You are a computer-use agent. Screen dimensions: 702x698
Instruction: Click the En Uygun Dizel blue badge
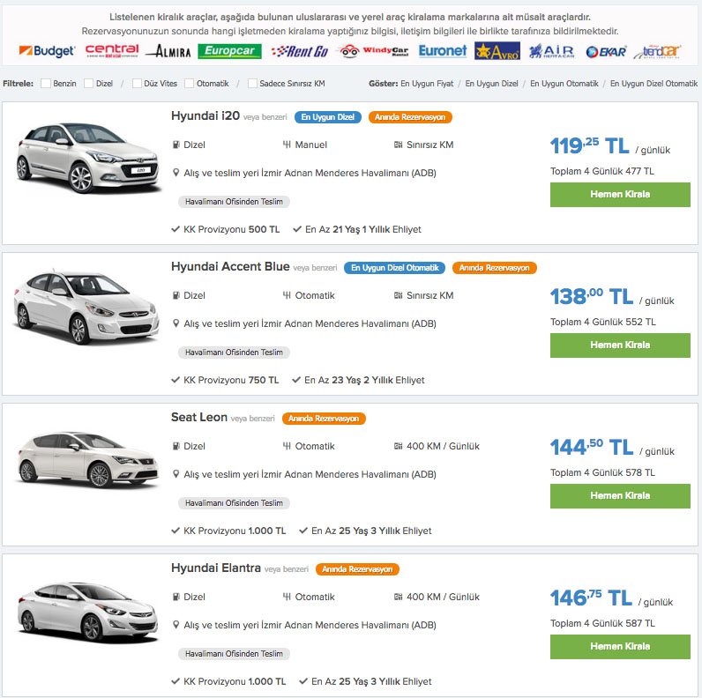(328, 117)
